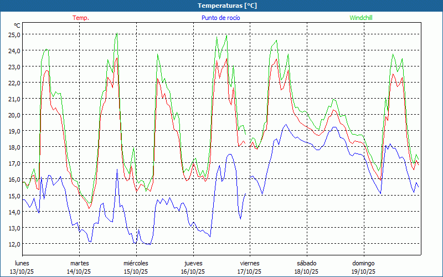The height and width of the screenshot is (277, 443).
Task: Click the blue "Punto de rocío" legend label
Action: tap(221, 18)
